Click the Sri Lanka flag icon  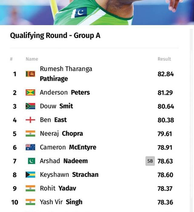[x=30, y=74]
